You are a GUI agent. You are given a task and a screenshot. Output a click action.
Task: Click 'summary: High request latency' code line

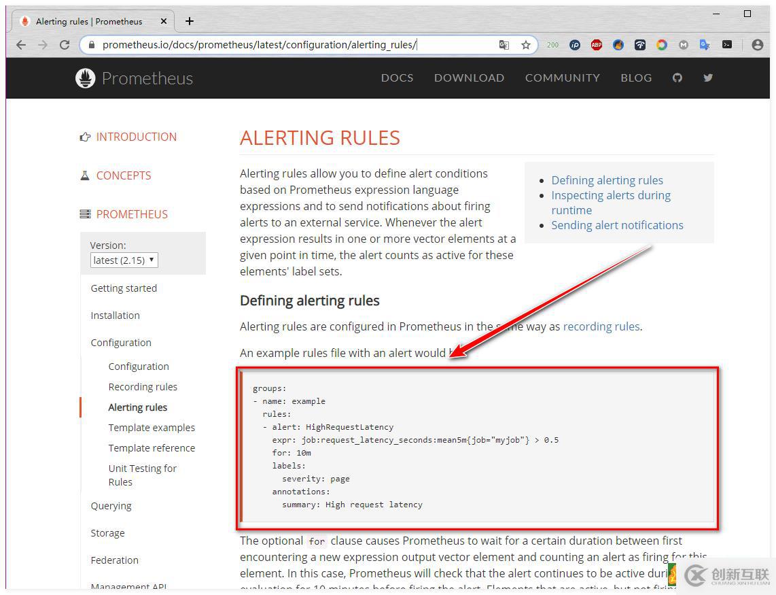352,505
